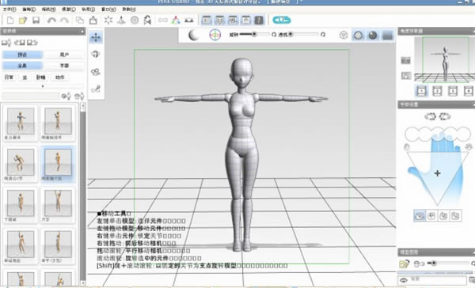Toggle the hand panel-visibility toolbar button
Screen dimensions: 475x288
point(246,21)
